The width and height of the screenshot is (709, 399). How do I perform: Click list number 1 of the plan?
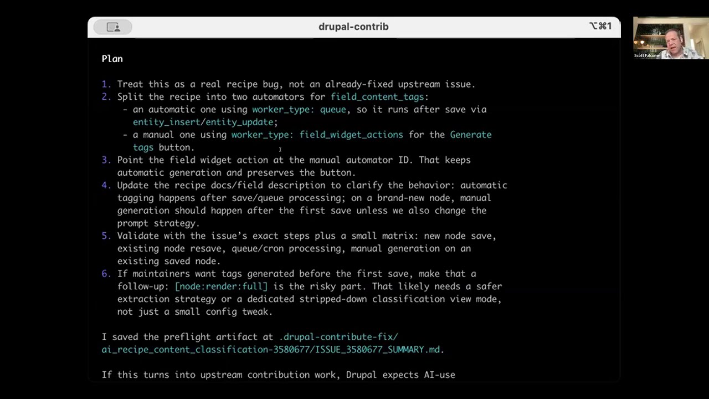105,84
